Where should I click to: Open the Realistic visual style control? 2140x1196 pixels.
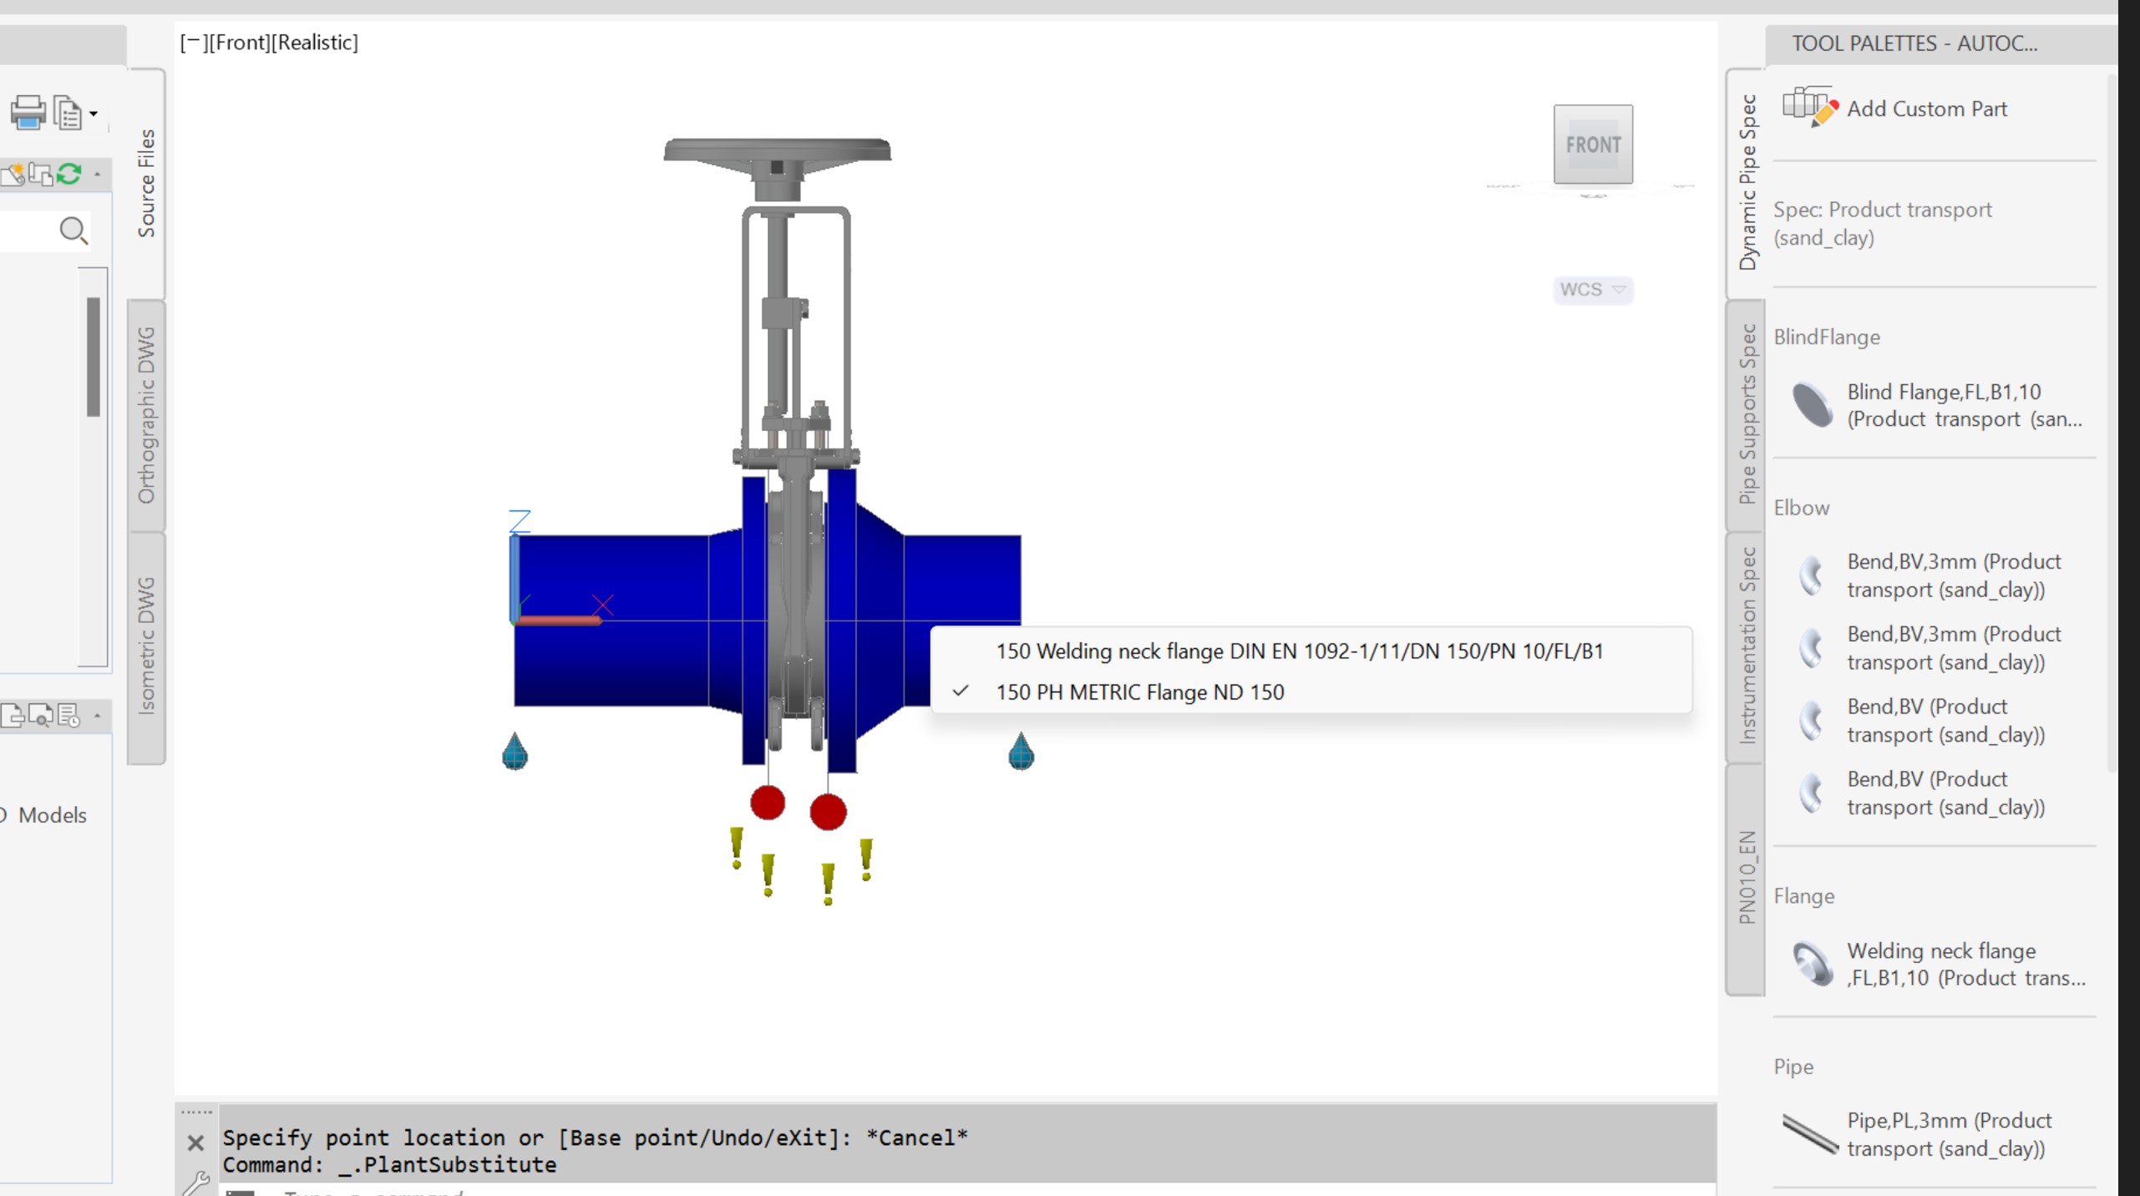[x=315, y=43]
